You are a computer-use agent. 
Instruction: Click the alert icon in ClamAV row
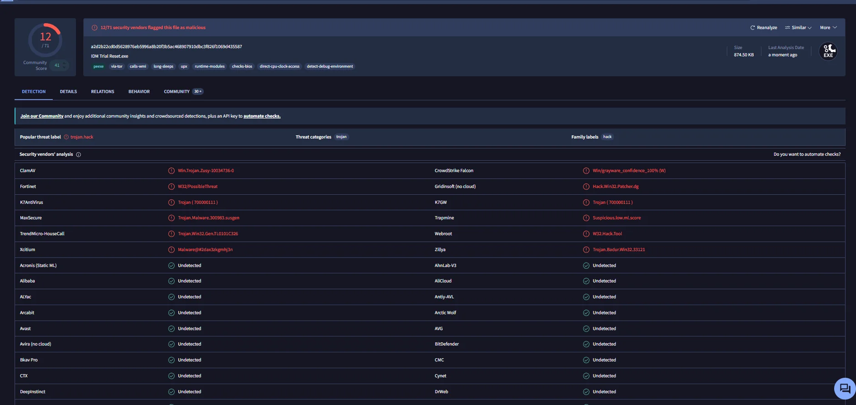pyautogui.click(x=171, y=171)
